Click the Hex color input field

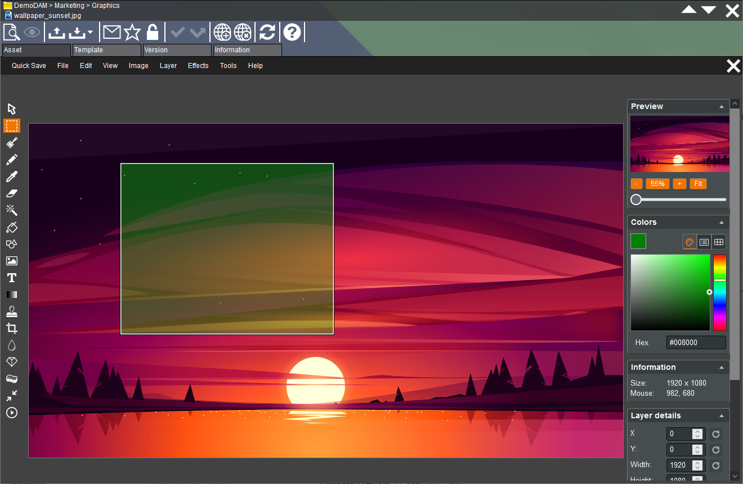696,342
